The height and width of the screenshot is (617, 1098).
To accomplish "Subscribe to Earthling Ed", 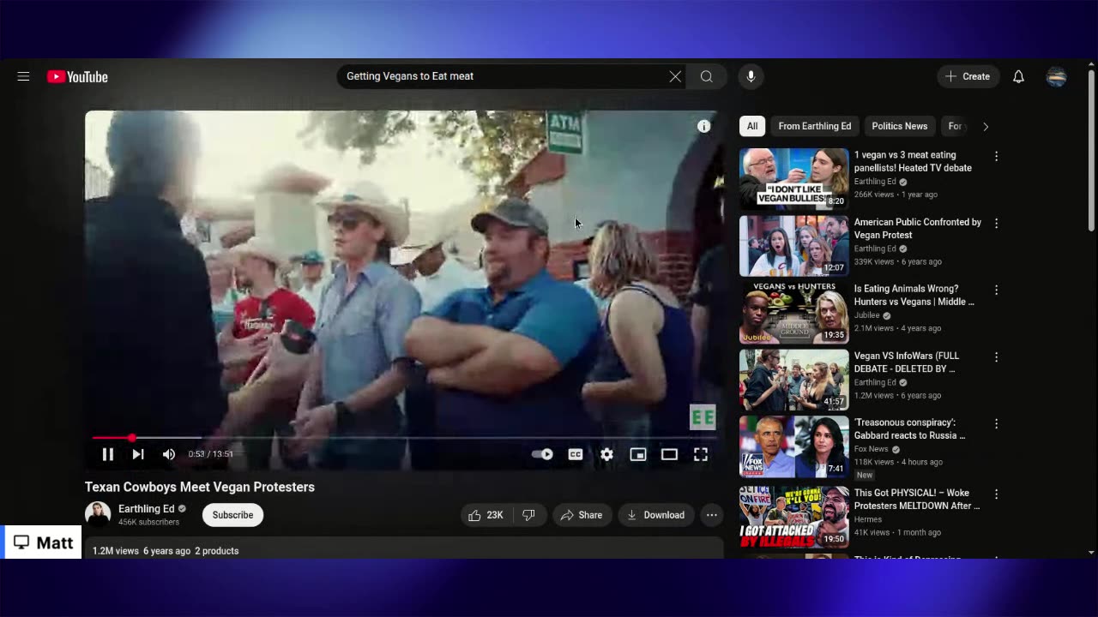I will [x=232, y=515].
